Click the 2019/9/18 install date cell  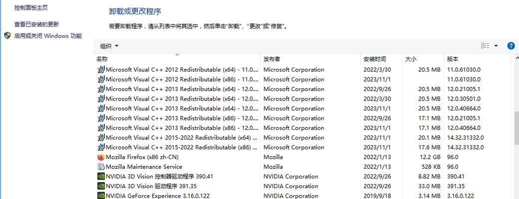pos(377,196)
